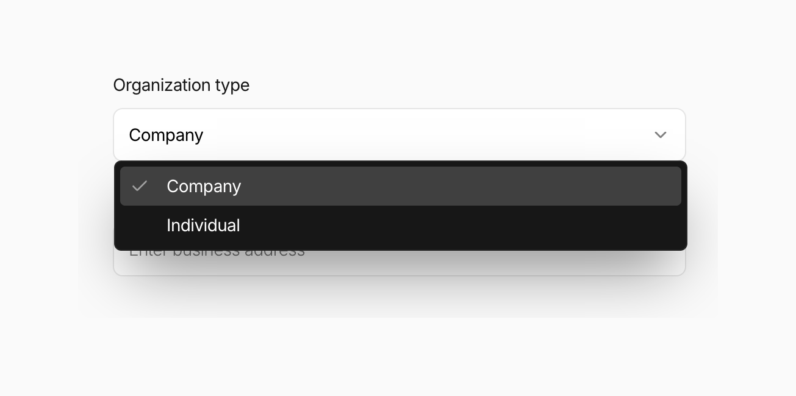796x396 pixels.
Task: Click the white Company select field
Action: point(399,135)
